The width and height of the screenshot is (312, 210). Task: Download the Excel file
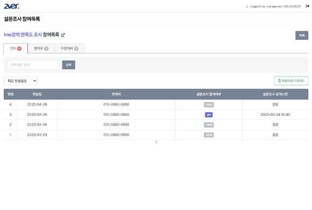pos(291,81)
